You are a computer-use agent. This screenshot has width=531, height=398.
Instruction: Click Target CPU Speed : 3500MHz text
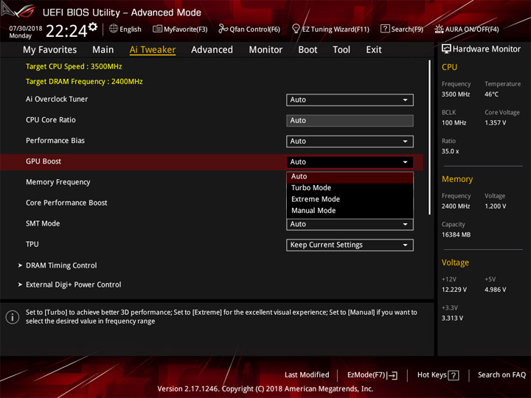tap(74, 66)
